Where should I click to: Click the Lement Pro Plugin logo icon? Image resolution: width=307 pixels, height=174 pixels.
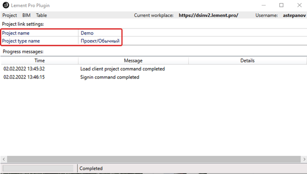[x=6, y=5]
